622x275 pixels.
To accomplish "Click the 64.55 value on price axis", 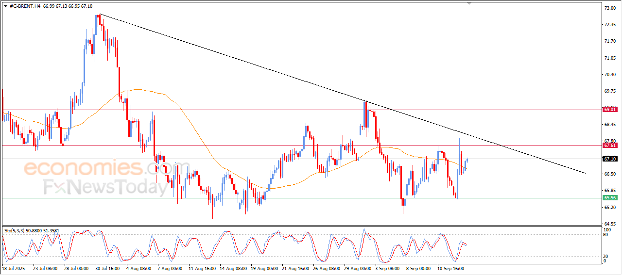I will [609, 224].
